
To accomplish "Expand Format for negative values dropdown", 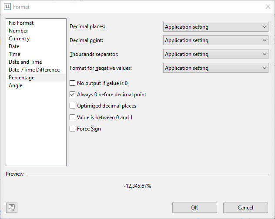I will 216,68.
